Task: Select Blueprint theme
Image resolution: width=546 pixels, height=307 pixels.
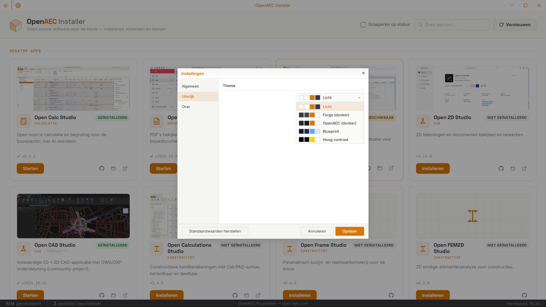Action: coord(330,131)
